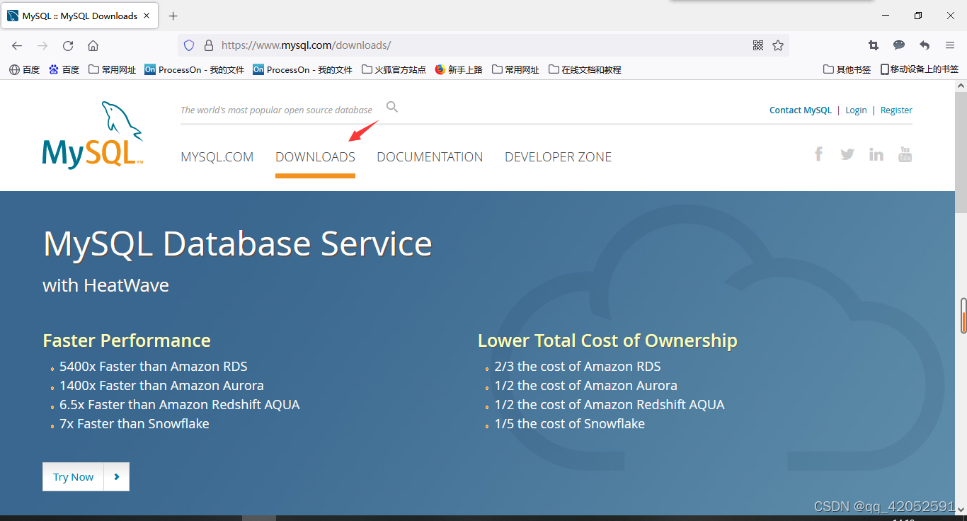The image size is (967, 521).
Task: Click '5400x Faster than Amazon RDS'
Action: [x=154, y=367]
